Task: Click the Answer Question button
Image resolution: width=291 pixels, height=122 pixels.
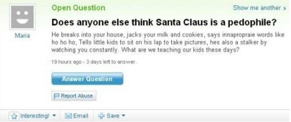Action: pos(87,79)
